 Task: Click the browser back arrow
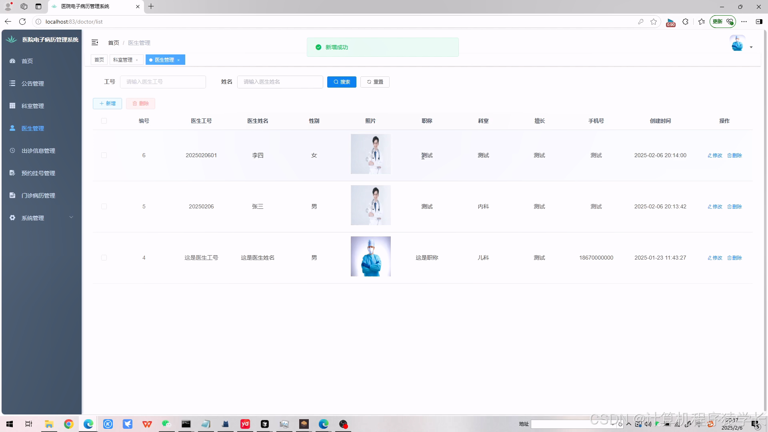coord(8,22)
